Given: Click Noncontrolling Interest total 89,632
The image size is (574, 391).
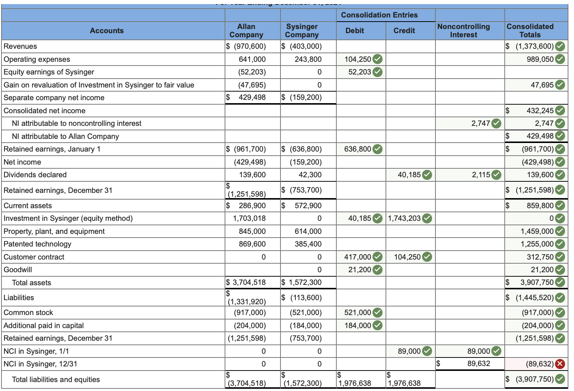Looking at the screenshot, I should [x=479, y=363].
